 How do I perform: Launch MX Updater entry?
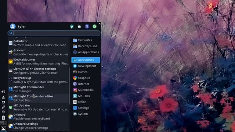point(39,107)
